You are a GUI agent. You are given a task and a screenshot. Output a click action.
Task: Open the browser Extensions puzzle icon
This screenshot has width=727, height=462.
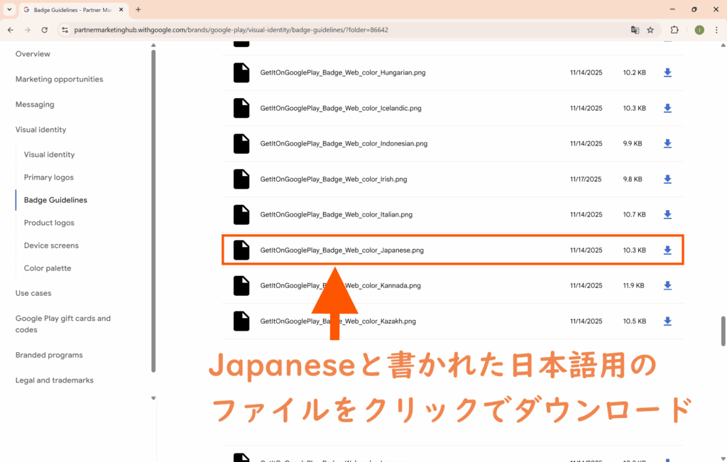click(x=674, y=30)
